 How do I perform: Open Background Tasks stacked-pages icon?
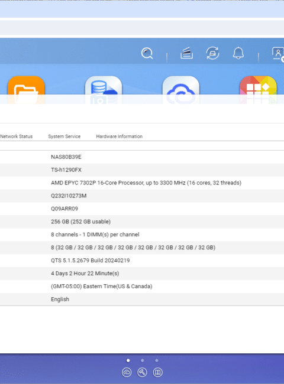point(186,53)
